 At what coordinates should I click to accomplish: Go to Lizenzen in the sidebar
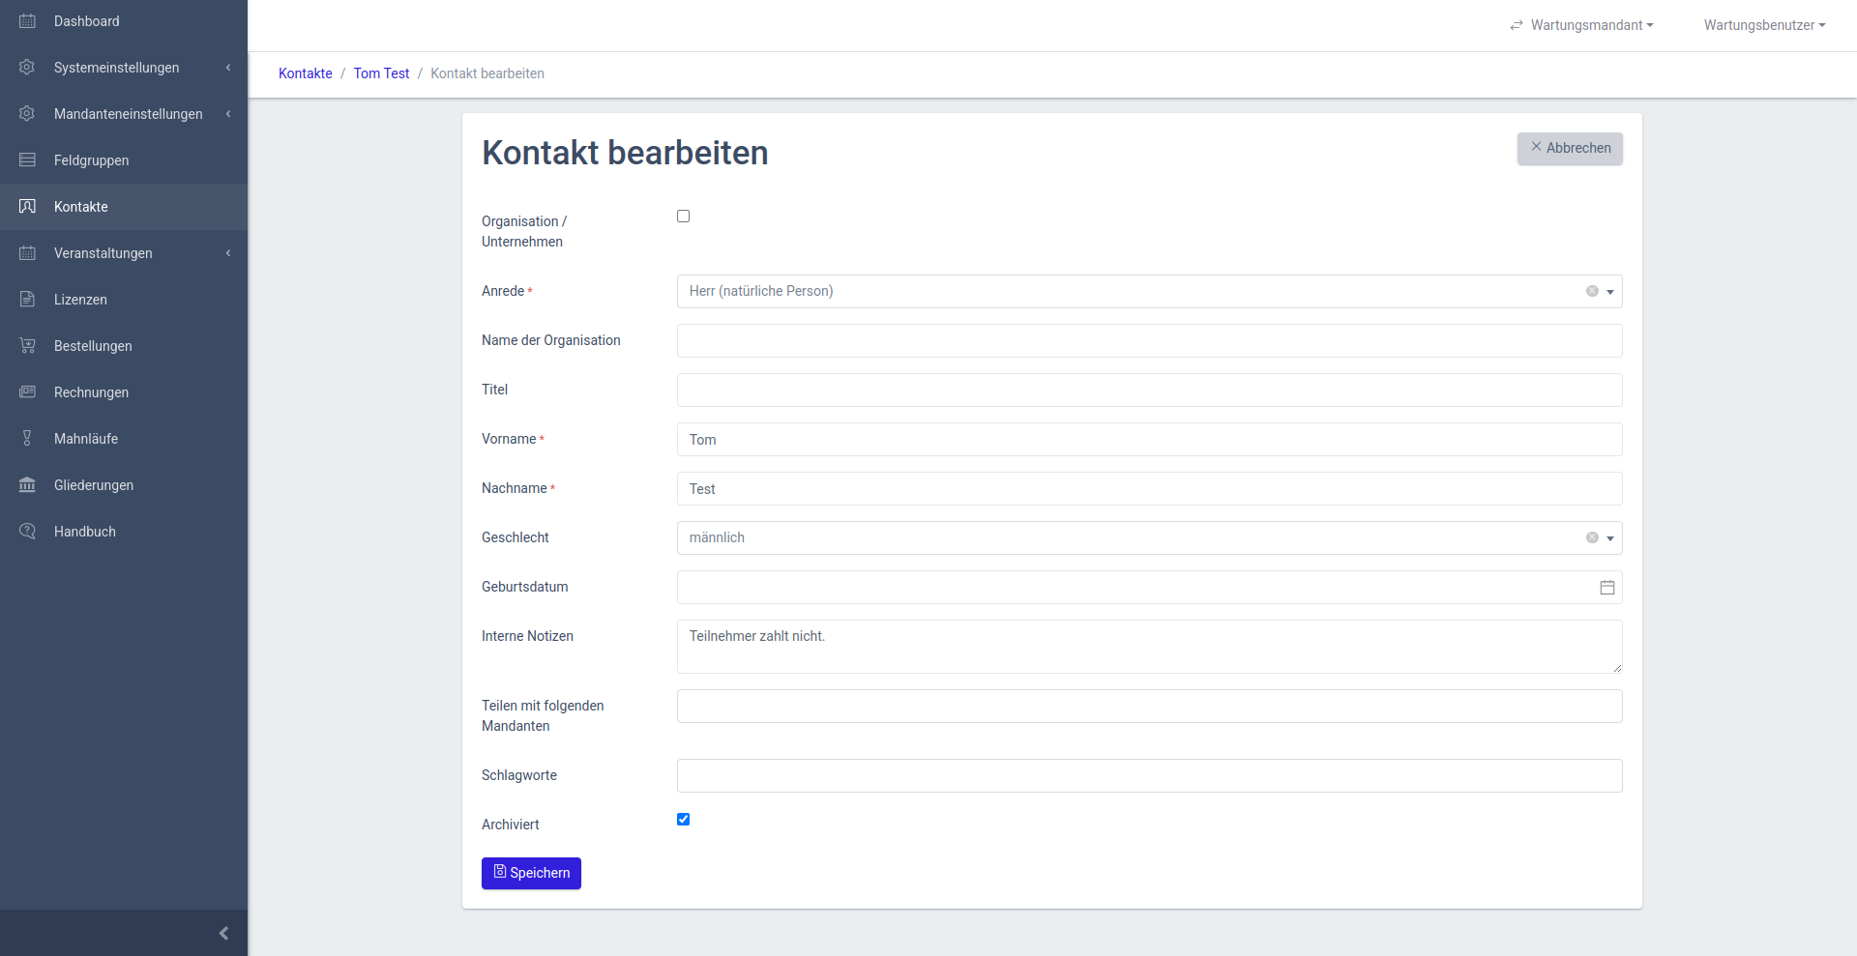80,300
